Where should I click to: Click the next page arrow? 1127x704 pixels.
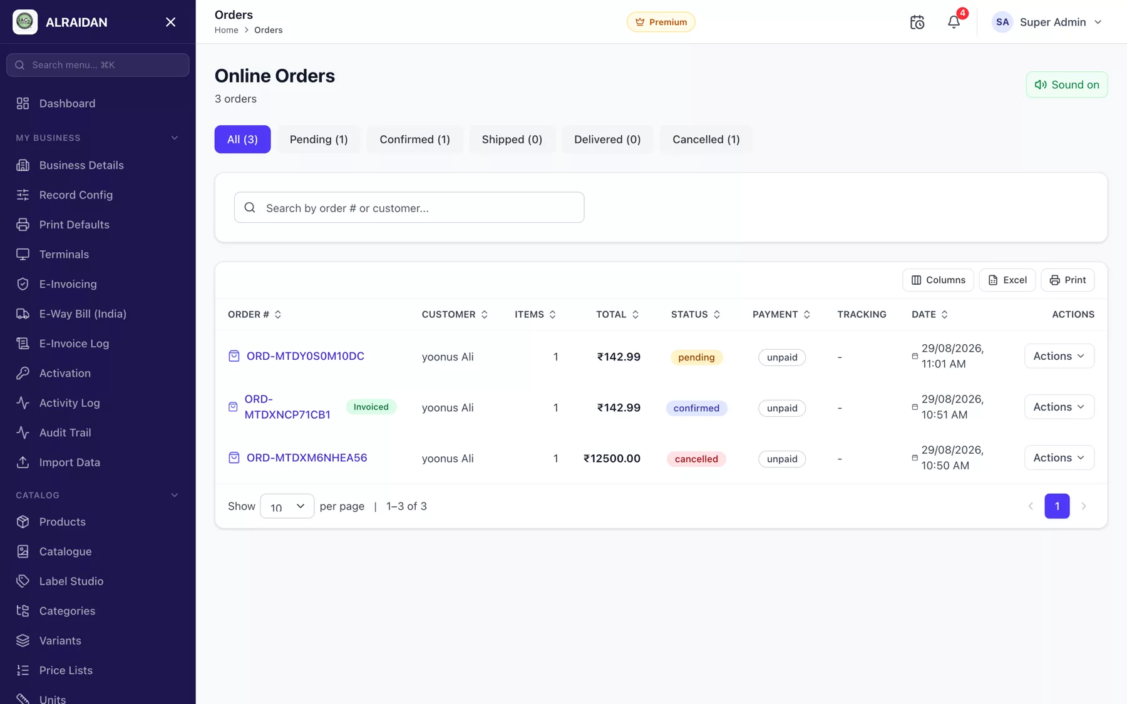click(1084, 506)
